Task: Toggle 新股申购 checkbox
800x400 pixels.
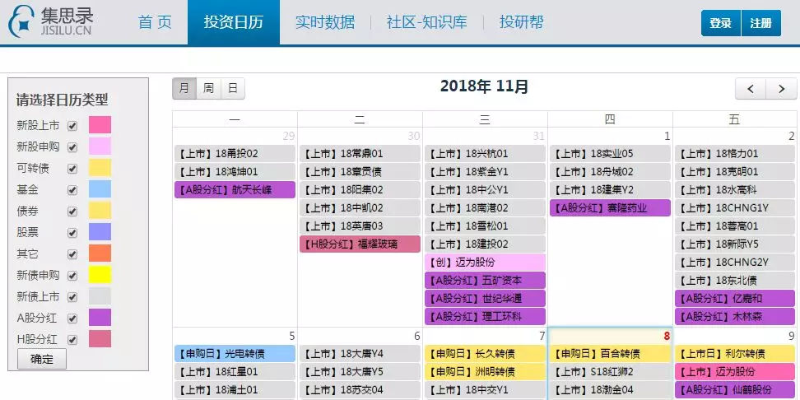Action: pyautogui.click(x=72, y=147)
